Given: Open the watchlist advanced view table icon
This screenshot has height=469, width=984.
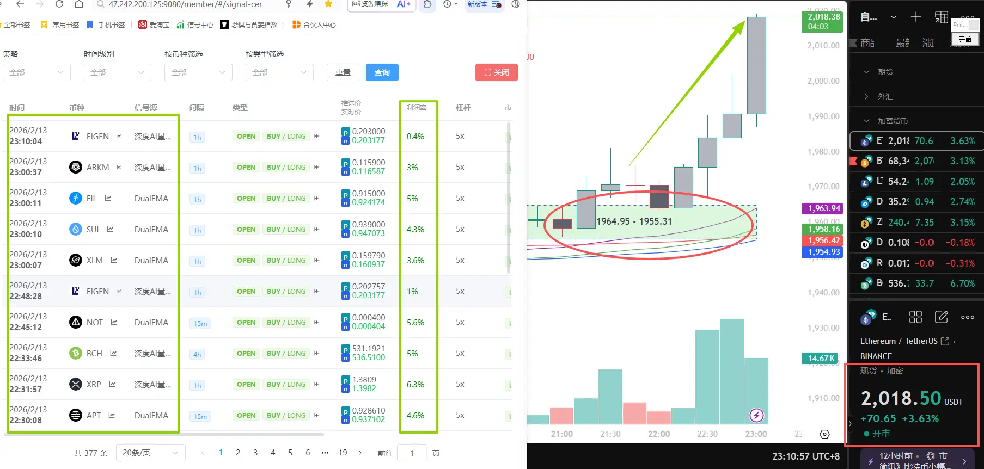Looking at the screenshot, I should [942, 17].
